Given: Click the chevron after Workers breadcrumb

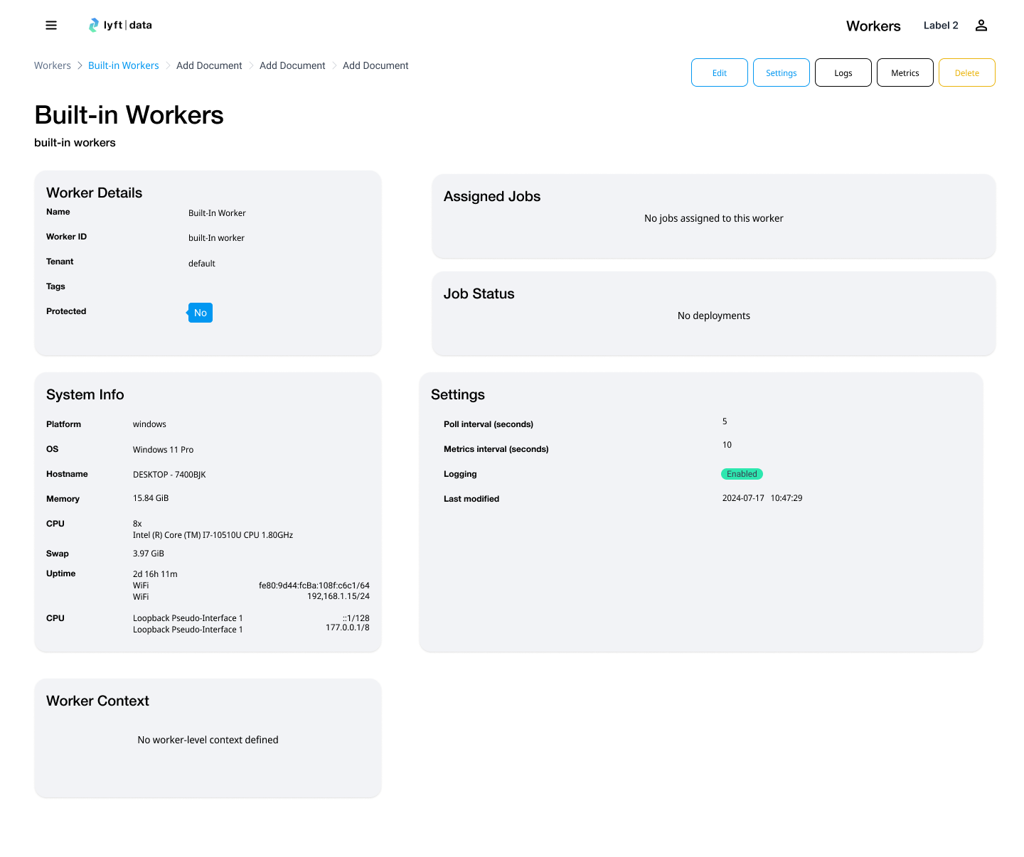Looking at the screenshot, I should pyautogui.click(x=80, y=65).
